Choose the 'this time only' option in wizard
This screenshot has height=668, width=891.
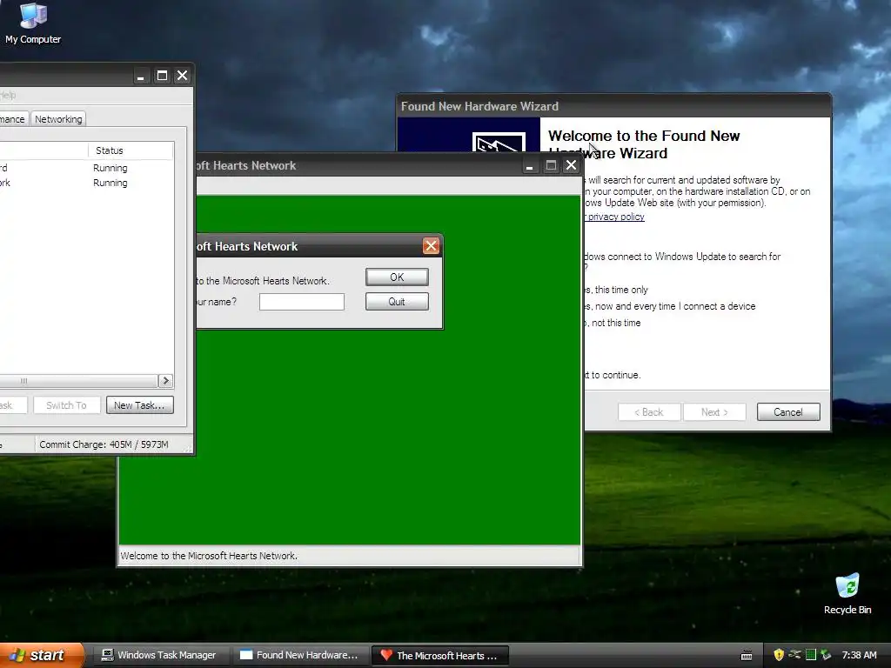coord(617,290)
